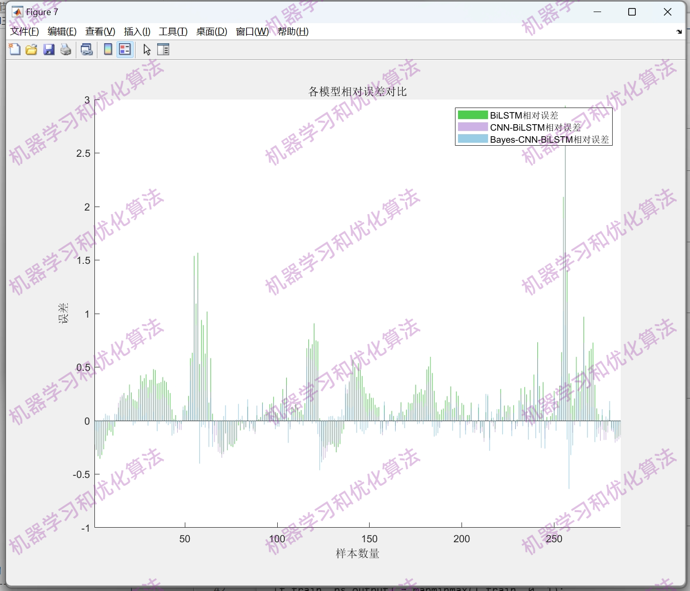Image resolution: width=690 pixels, height=591 pixels.
Task: Enable Edit Plot mode with the arrow pointer
Action: click(147, 49)
